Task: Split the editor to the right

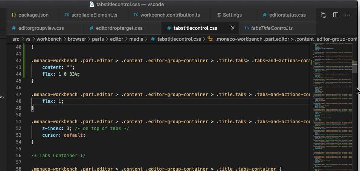Action: tap(336, 15)
